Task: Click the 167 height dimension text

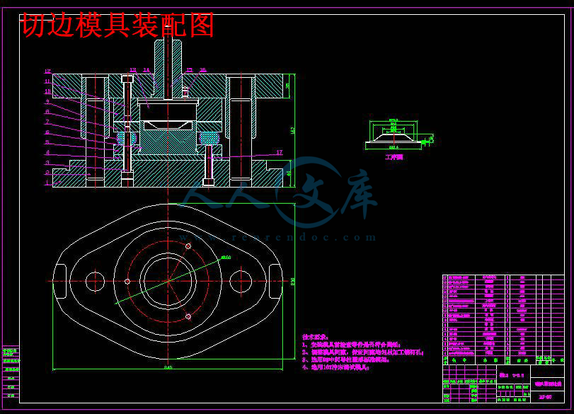Action: pyautogui.click(x=292, y=130)
